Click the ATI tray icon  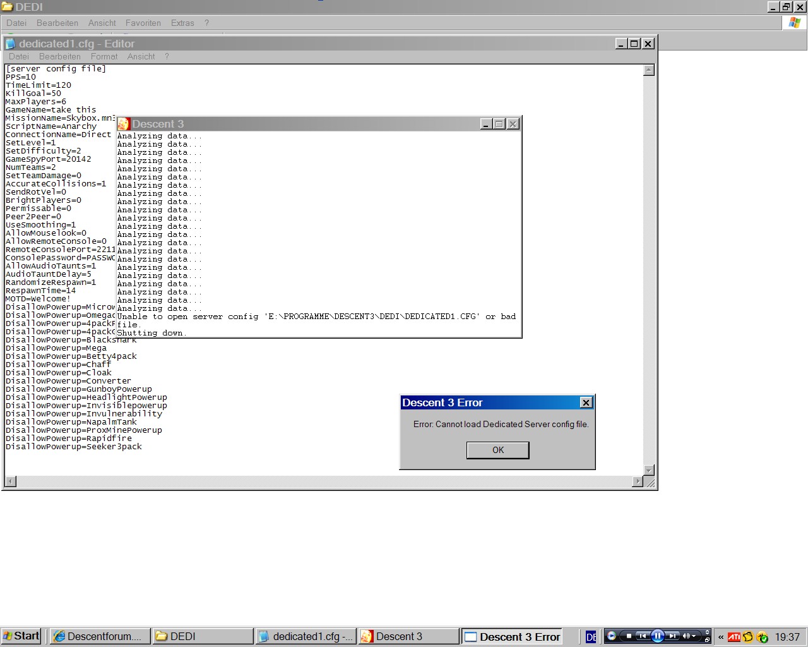point(734,637)
